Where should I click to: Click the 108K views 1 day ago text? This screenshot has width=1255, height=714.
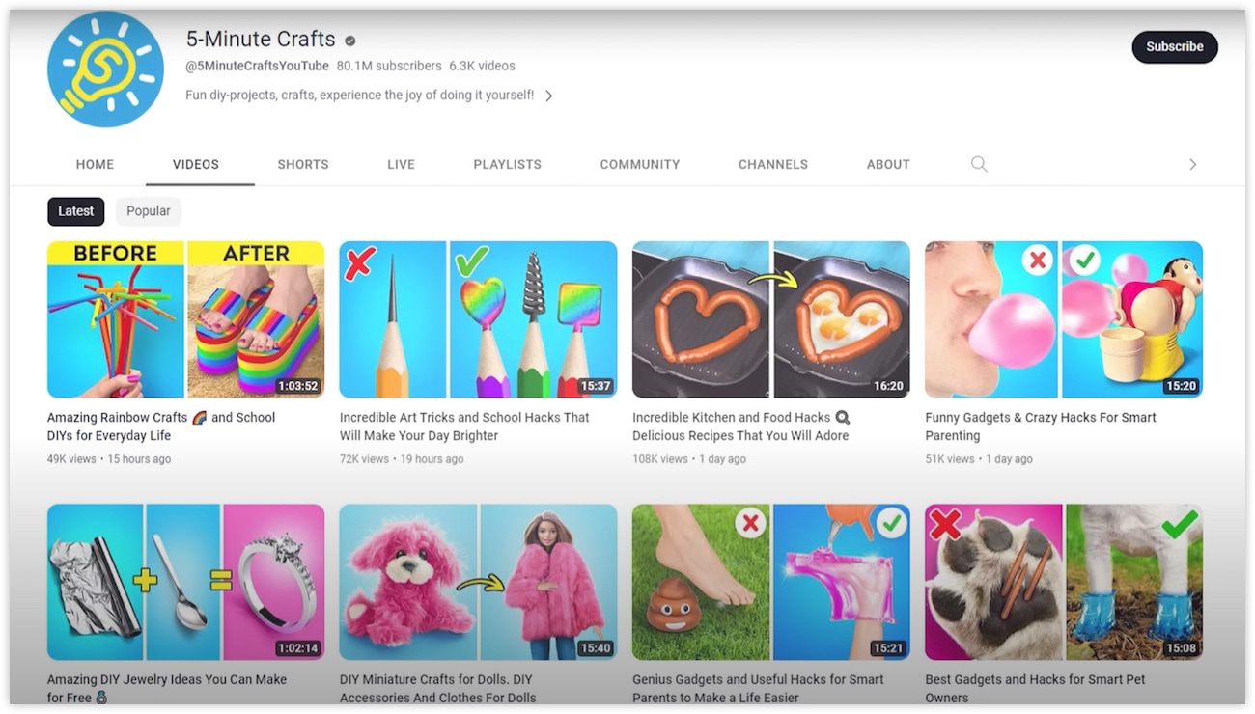point(689,459)
